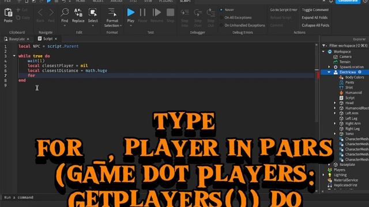The height and width of the screenshot is (207, 369).
Task: Expand the Head part node
Action: [x=335, y=103]
